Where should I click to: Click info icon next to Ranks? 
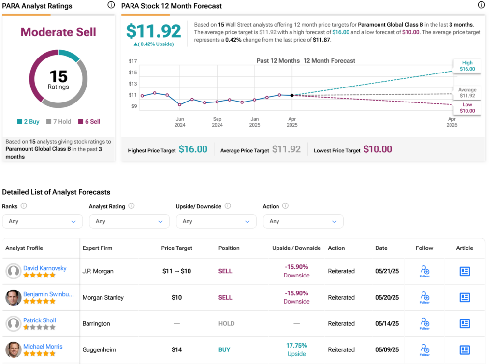pyautogui.click(x=24, y=206)
